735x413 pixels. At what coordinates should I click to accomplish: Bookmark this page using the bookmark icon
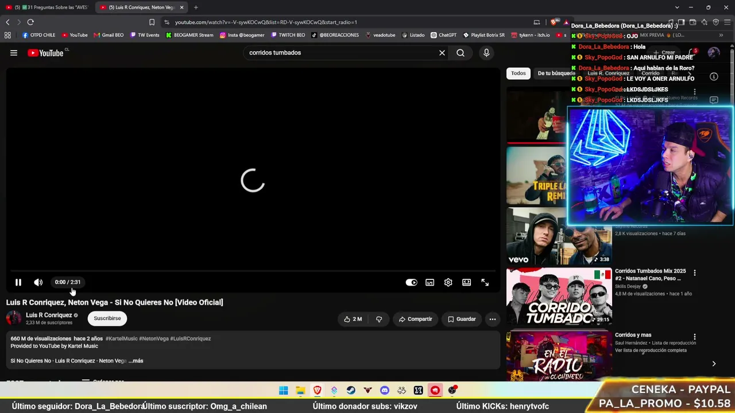[x=152, y=22]
